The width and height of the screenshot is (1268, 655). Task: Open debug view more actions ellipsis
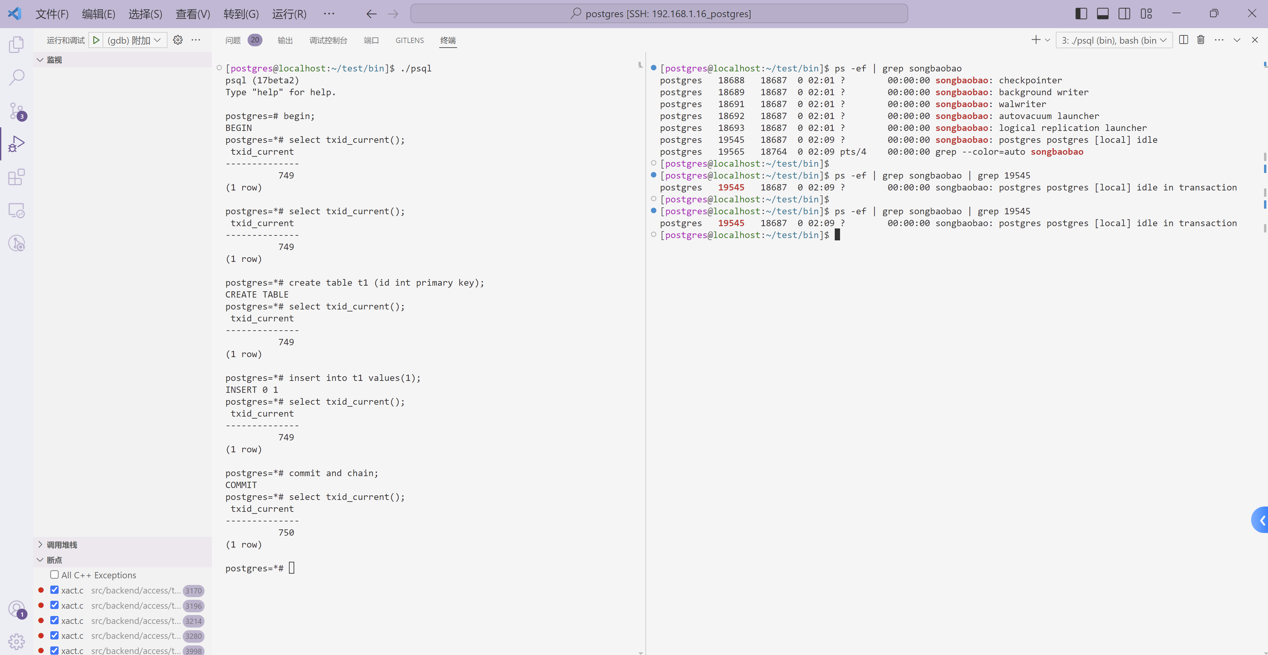(x=196, y=40)
